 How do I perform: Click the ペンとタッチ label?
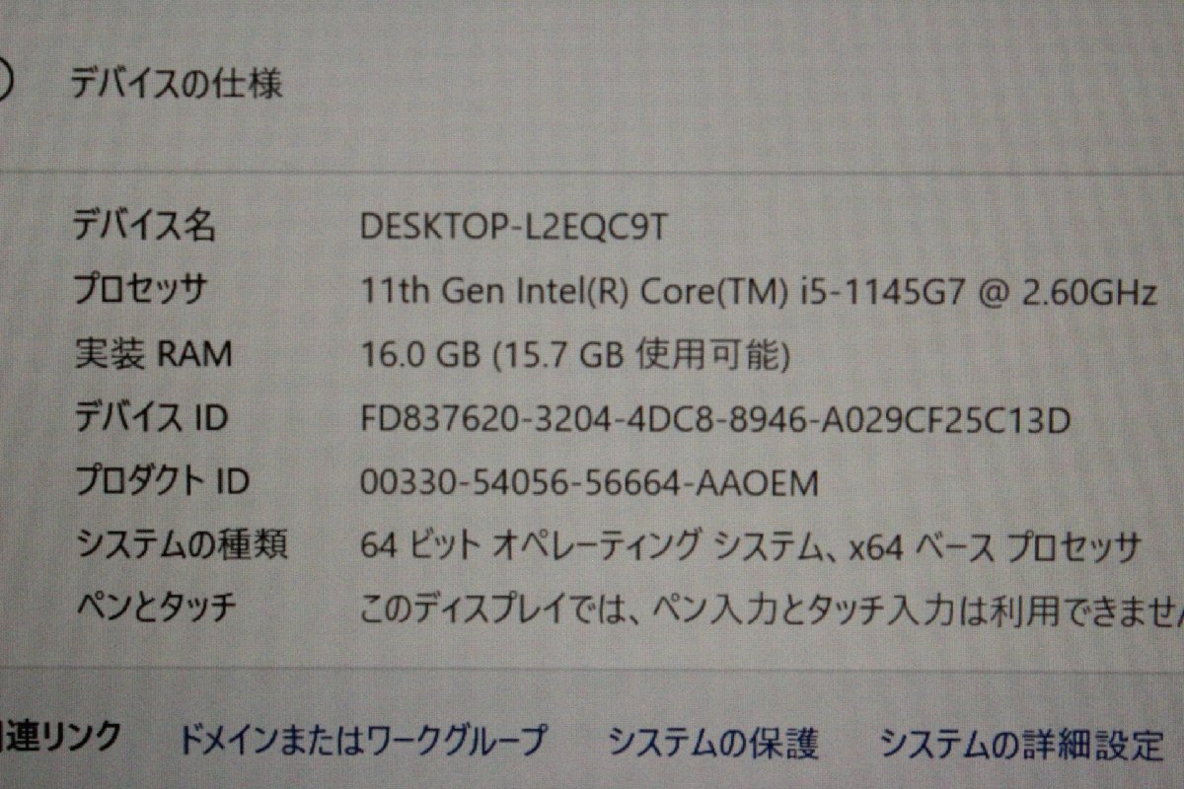156,607
